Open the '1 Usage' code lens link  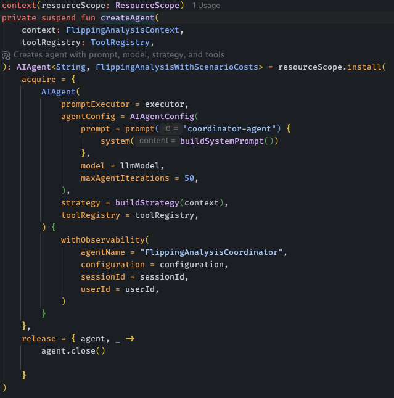206,6
